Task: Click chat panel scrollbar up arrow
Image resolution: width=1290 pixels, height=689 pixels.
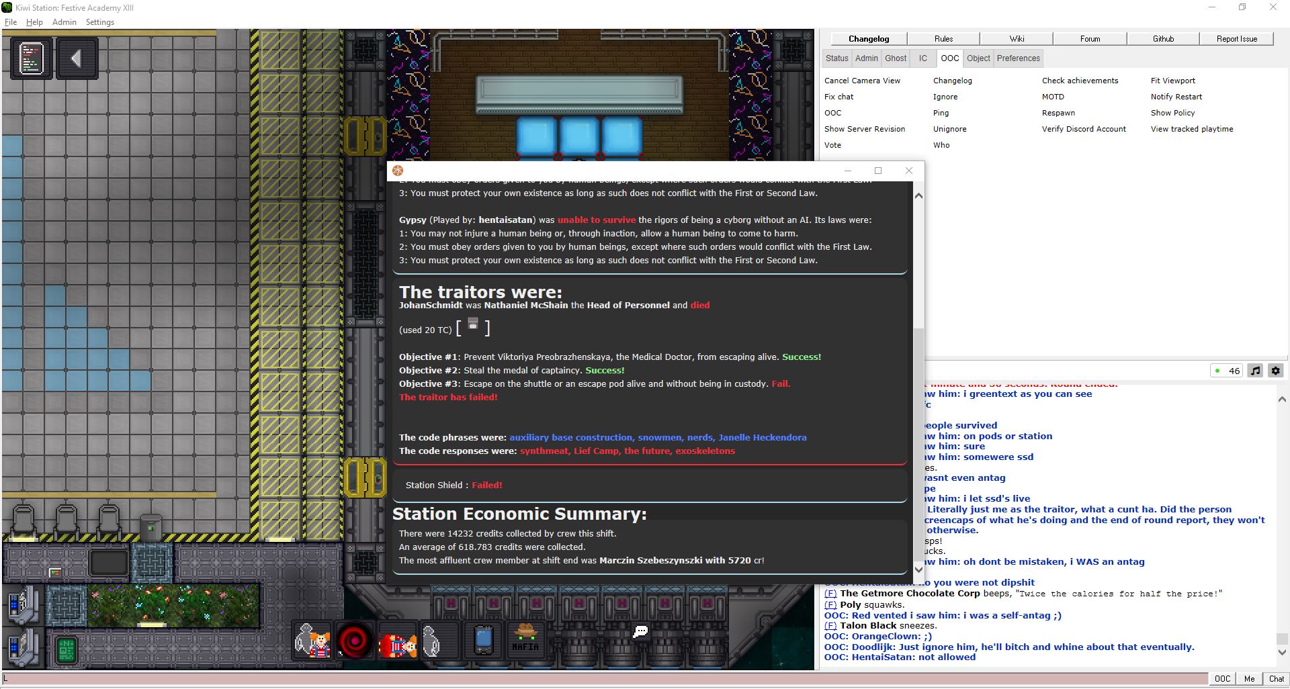Action: pyautogui.click(x=1282, y=399)
